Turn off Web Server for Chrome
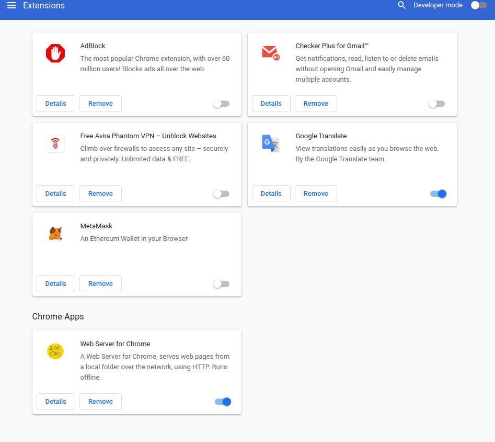Image resolution: width=495 pixels, height=442 pixels. (x=223, y=402)
